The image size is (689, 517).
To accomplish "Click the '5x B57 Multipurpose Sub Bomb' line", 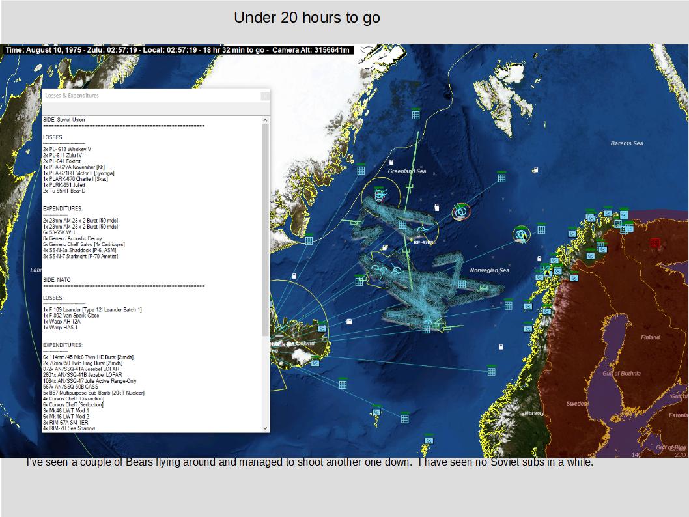I will point(94,393).
